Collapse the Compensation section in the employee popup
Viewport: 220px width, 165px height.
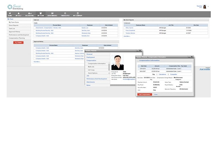coord(91,61)
